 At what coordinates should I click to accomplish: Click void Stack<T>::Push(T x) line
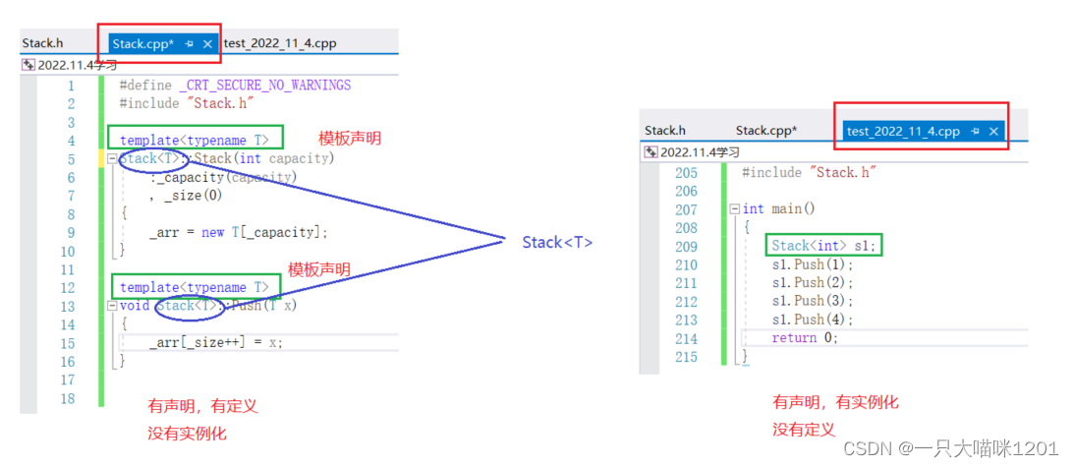point(208,306)
